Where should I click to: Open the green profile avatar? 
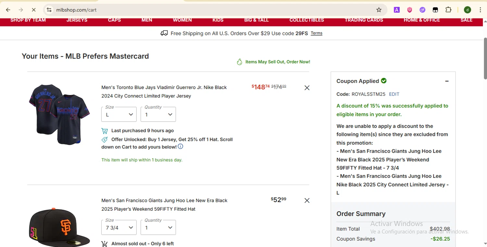pyautogui.click(x=467, y=10)
